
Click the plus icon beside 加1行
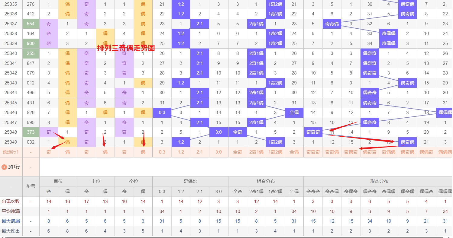point(4,167)
